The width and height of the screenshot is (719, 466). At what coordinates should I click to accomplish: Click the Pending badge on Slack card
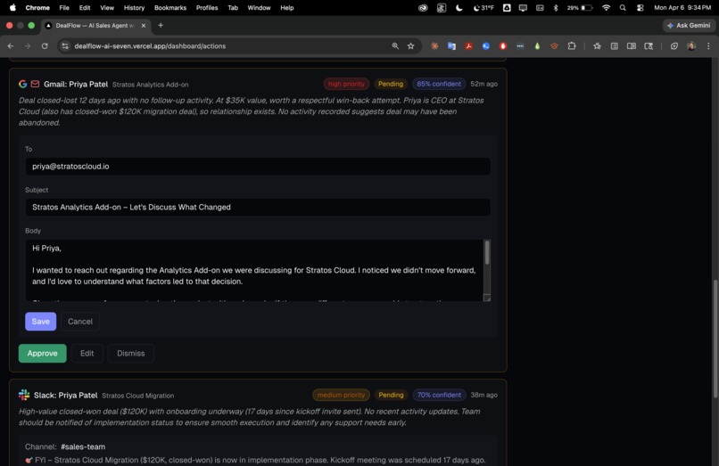[x=391, y=395]
